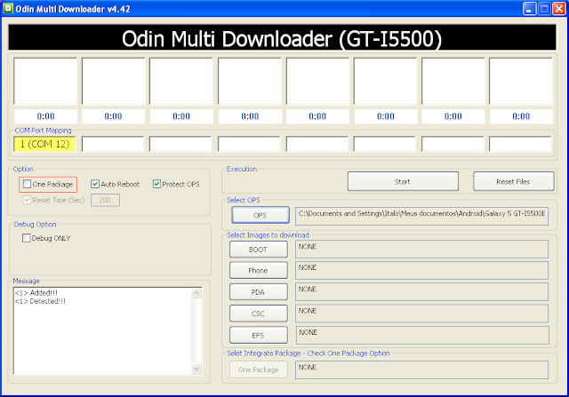Click the BOOT path field showing NONE

point(421,249)
